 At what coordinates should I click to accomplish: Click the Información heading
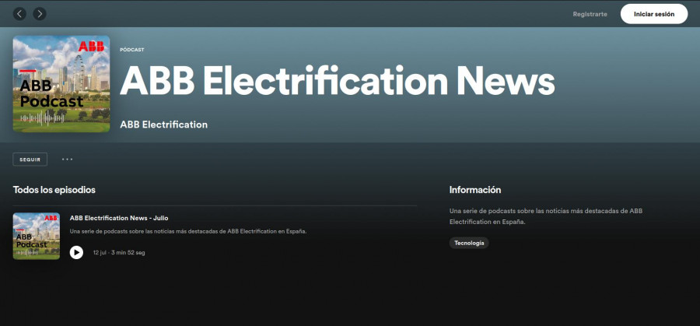coord(475,190)
